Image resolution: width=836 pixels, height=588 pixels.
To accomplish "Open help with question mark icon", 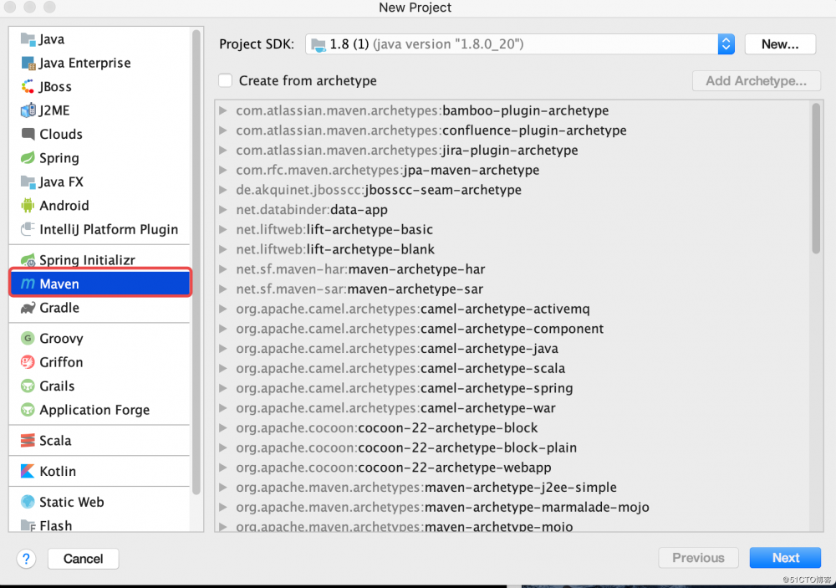I will coord(26,559).
